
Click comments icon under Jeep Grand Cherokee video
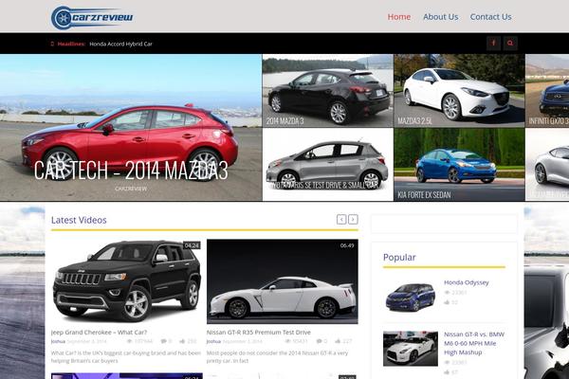164,341
